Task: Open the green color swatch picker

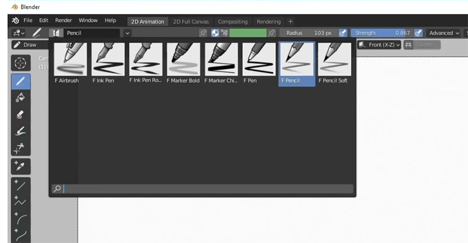Action: [x=248, y=33]
